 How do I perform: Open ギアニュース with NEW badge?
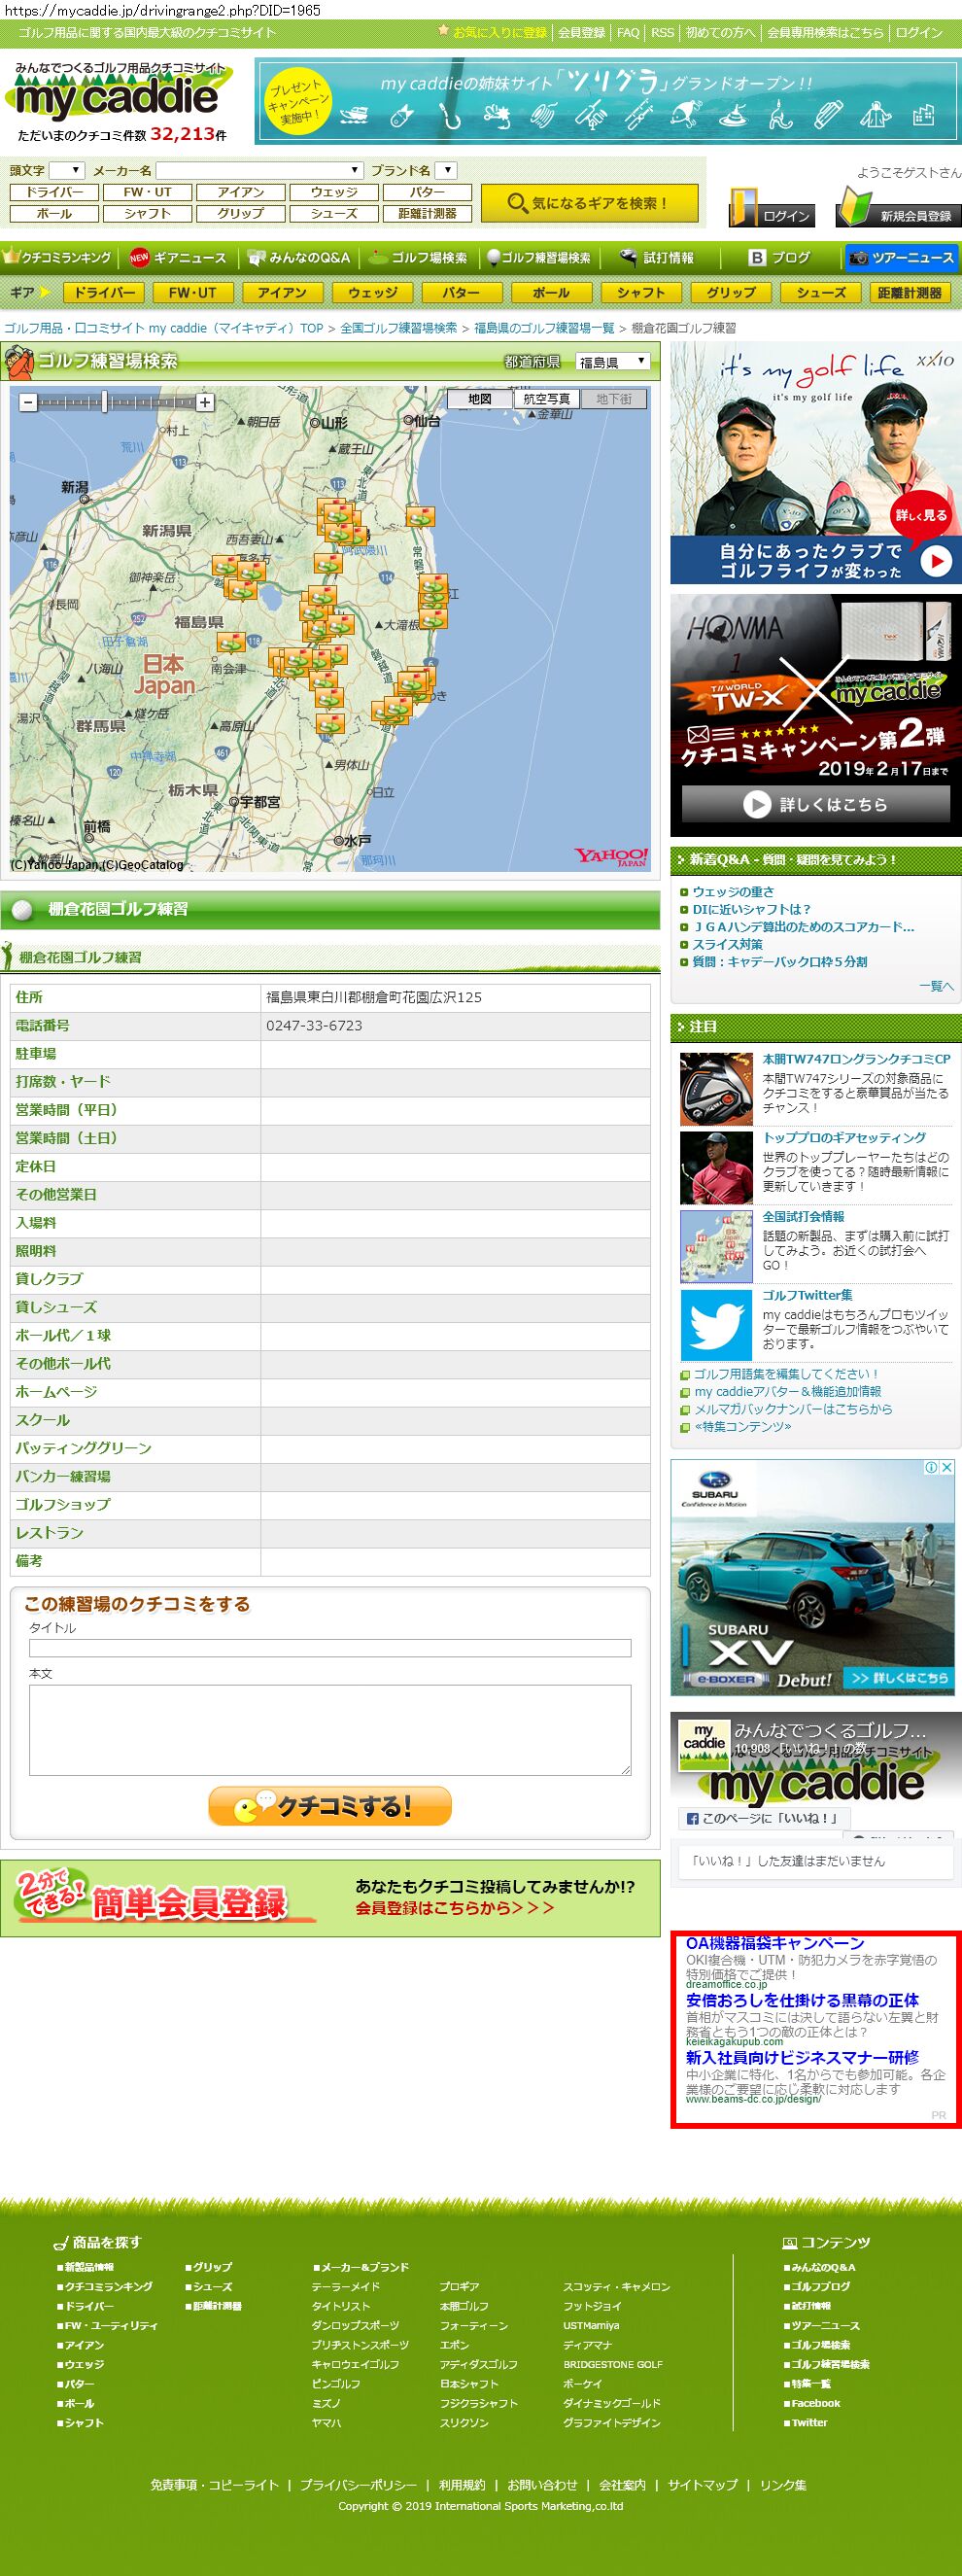coord(180,257)
